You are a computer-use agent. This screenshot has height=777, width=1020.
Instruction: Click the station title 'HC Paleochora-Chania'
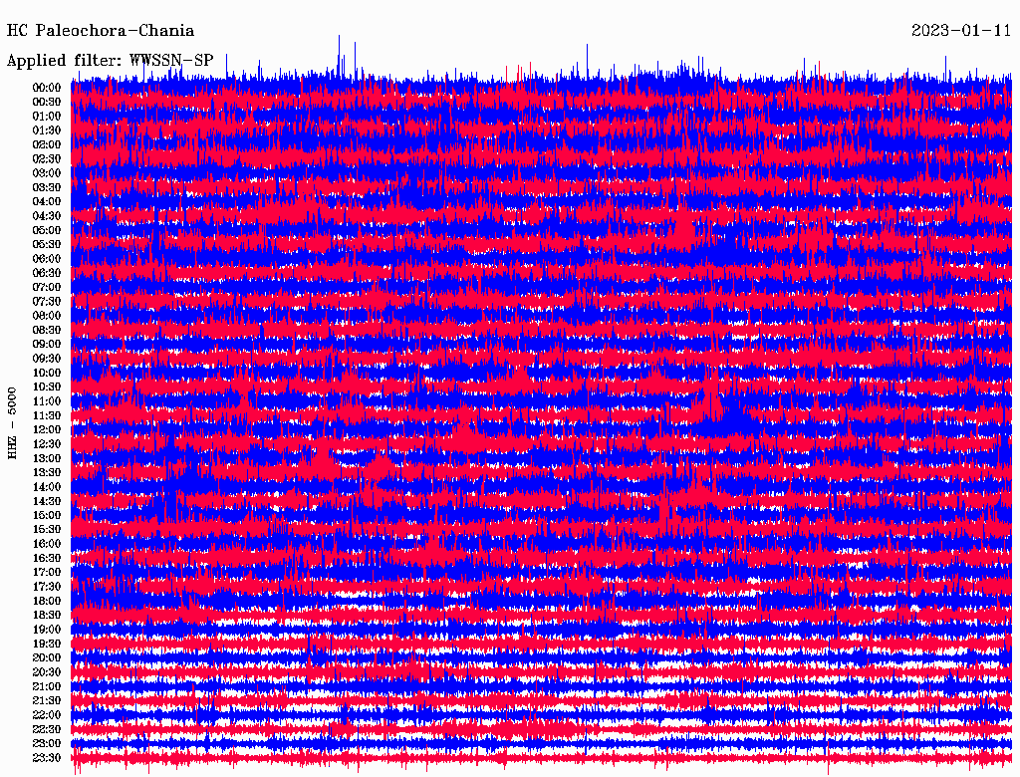[x=101, y=31]
